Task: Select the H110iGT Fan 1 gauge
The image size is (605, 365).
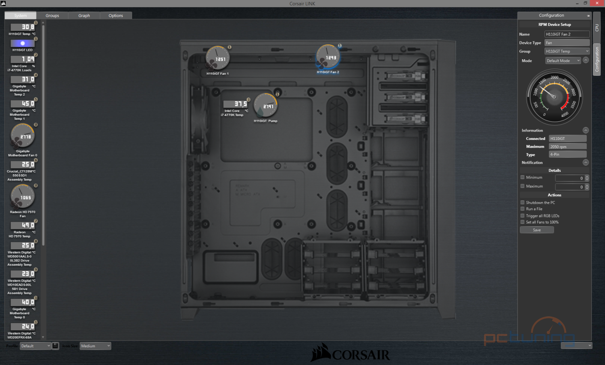Action: [x=218, y=58]
